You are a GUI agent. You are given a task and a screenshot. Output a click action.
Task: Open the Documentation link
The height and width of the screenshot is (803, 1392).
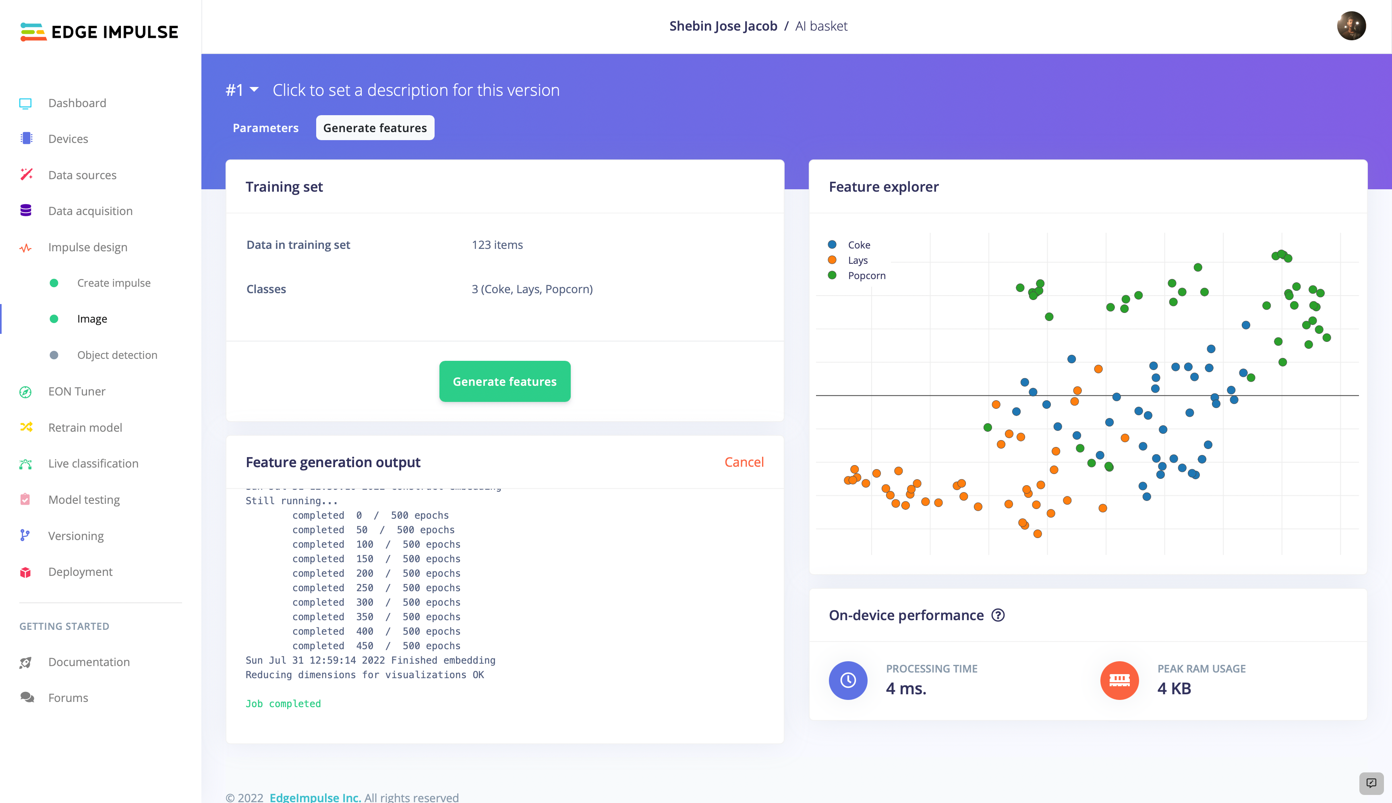89,662
